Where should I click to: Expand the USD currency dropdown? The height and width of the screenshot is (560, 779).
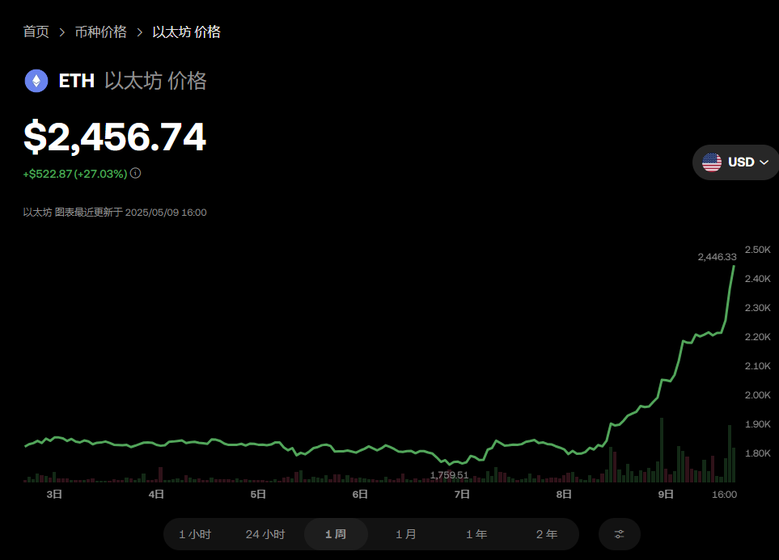pyautogui.click(x=736, y=162)
